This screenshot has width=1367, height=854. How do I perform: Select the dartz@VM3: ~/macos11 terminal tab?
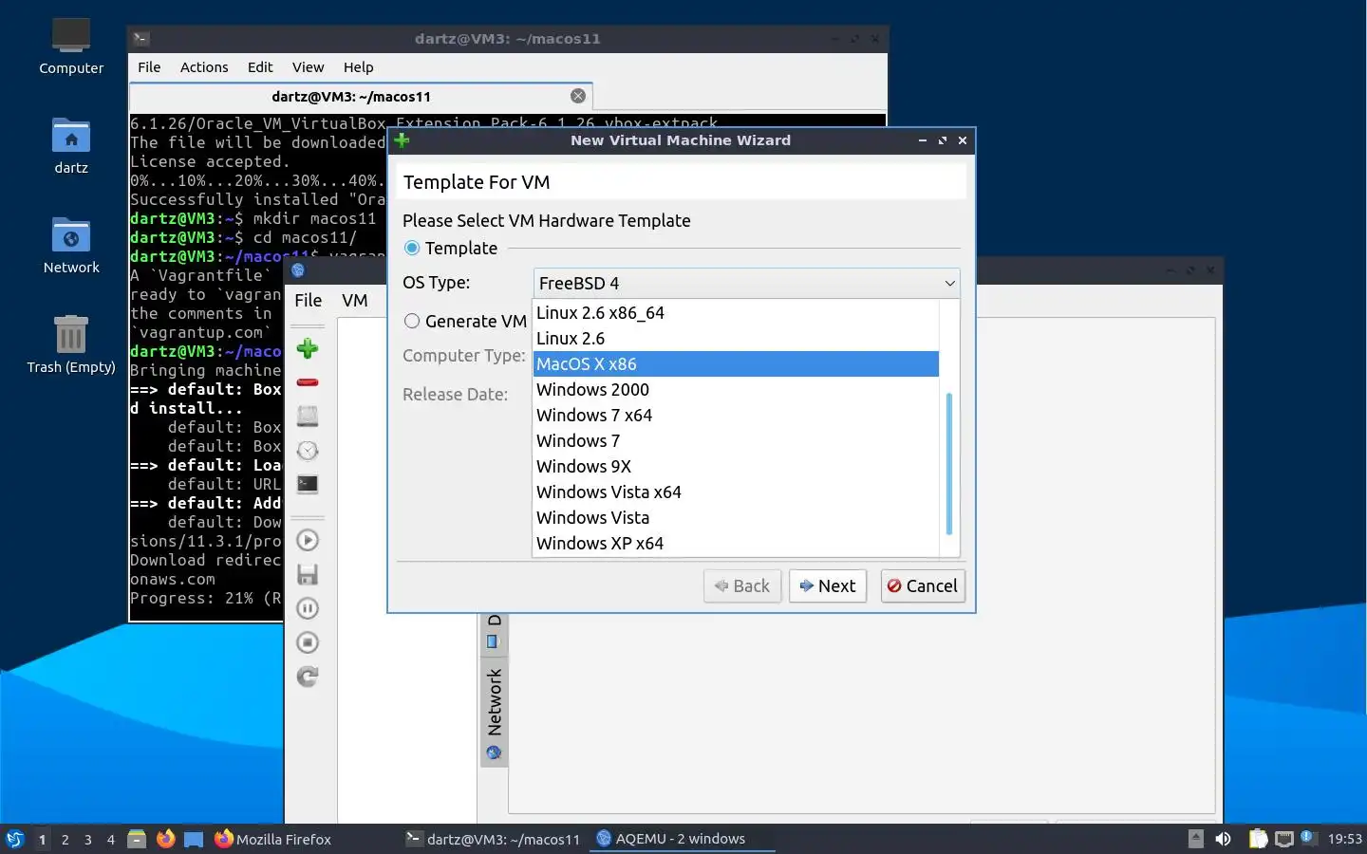[361, 96]
